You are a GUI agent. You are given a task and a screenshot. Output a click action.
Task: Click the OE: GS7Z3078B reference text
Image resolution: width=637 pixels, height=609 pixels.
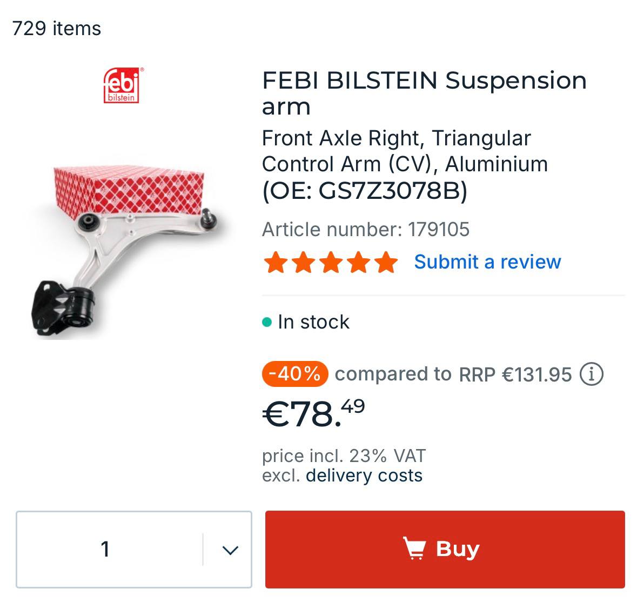[365, 191]
